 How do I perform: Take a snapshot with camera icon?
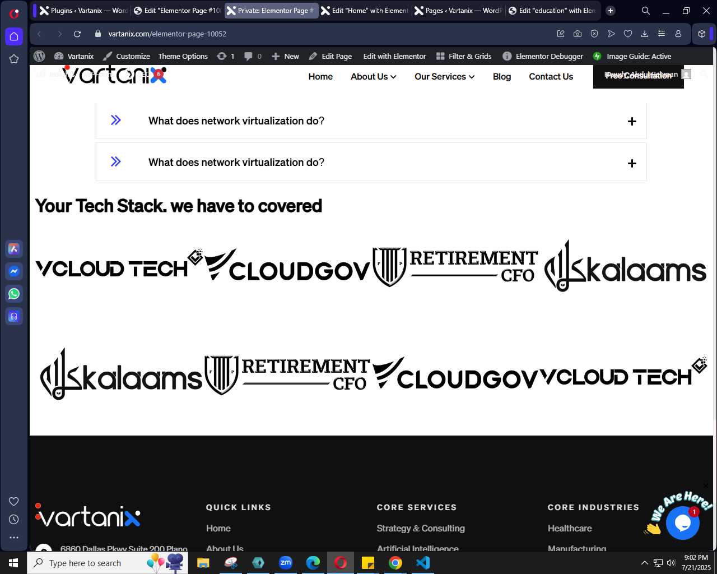coord(578,34)
